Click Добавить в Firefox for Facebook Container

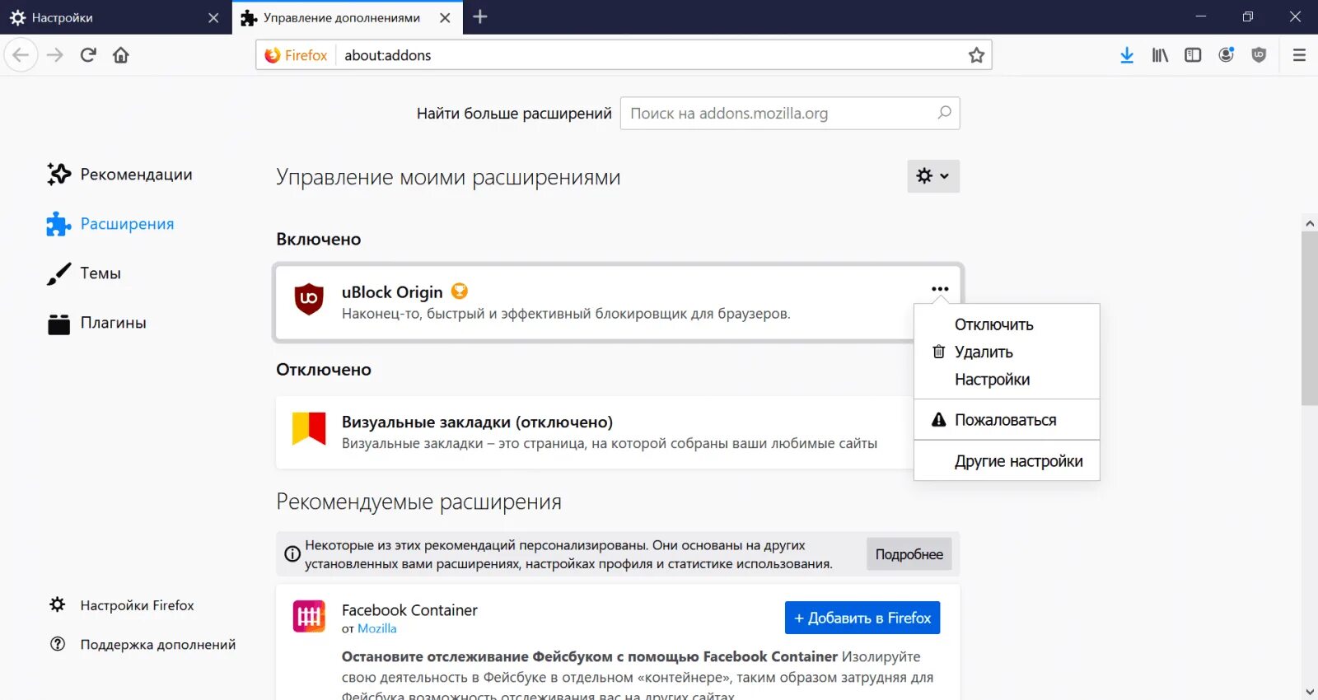[862, 618]
